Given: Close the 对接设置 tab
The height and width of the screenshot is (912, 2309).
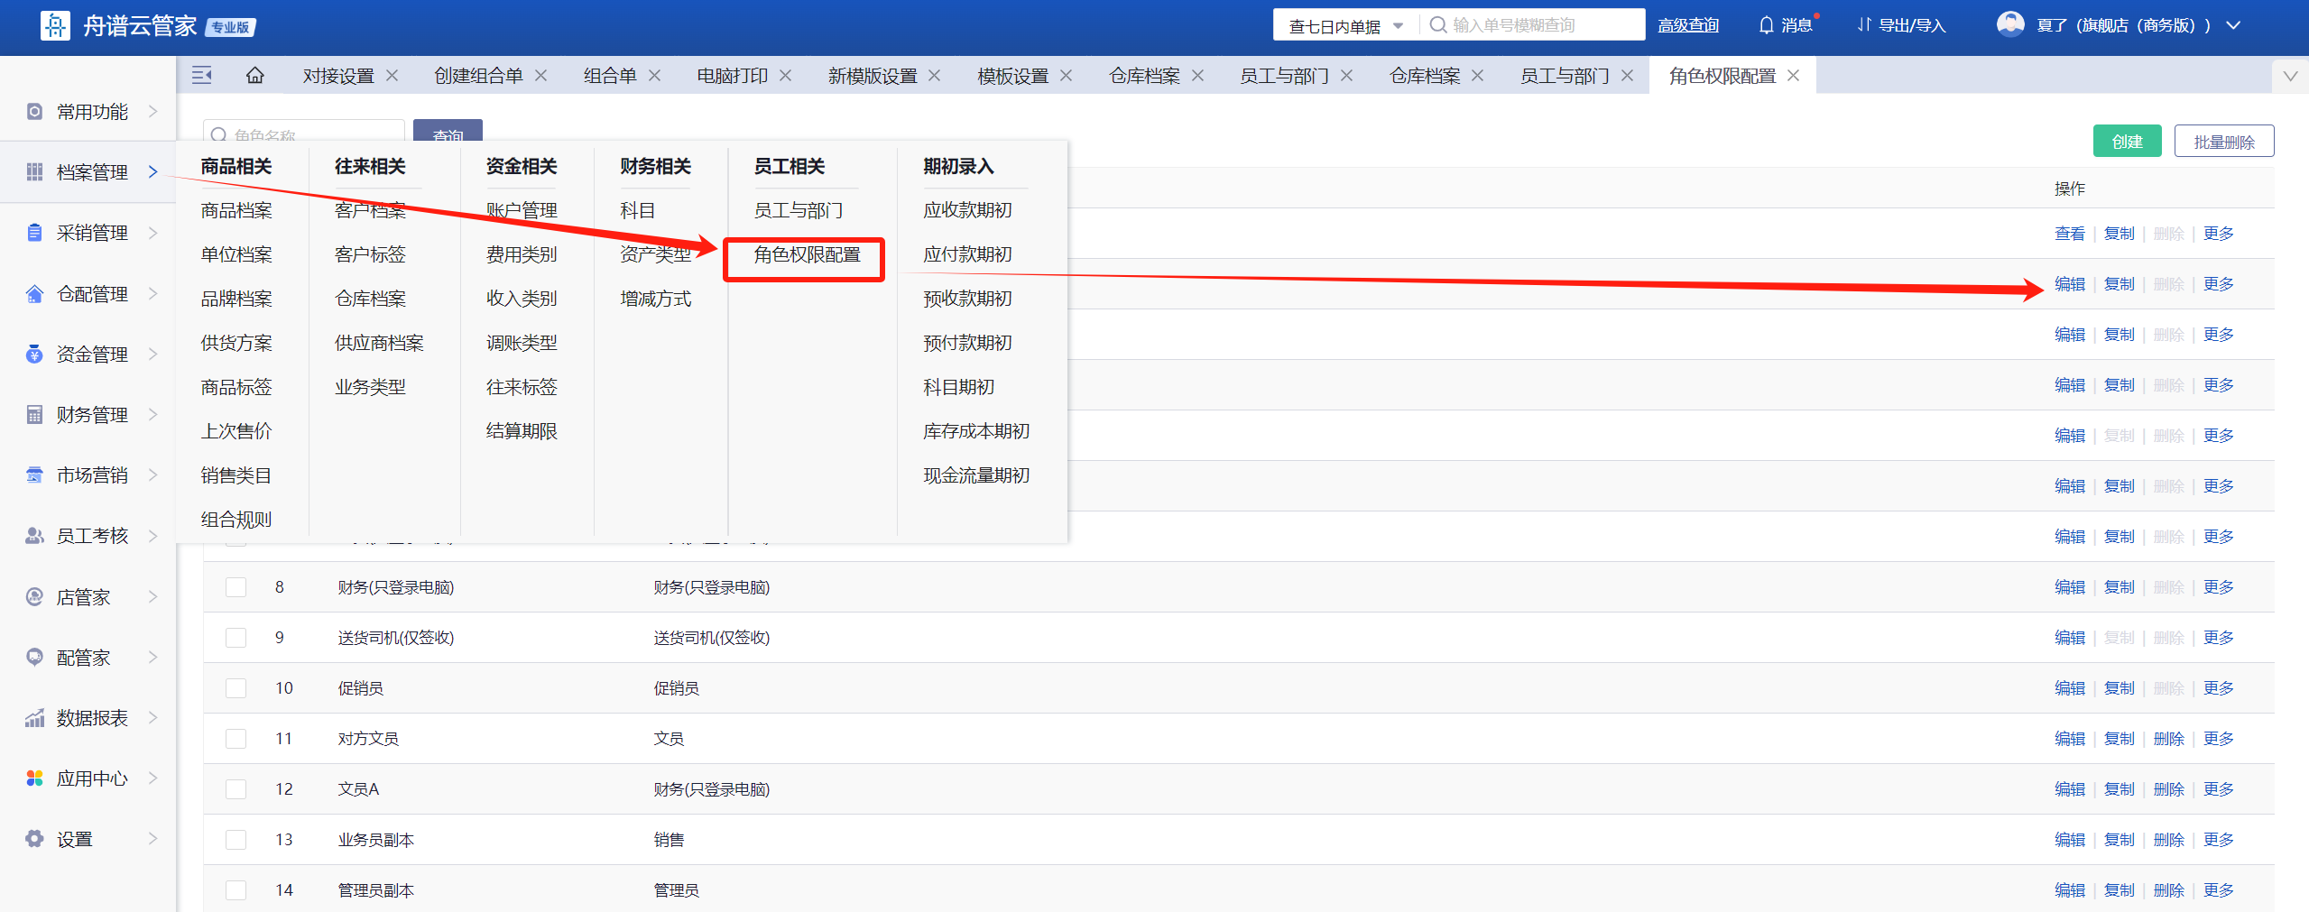Looking at the screenshot, I should (393, 76).
